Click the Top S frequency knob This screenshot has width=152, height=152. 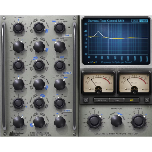point(60,47)
